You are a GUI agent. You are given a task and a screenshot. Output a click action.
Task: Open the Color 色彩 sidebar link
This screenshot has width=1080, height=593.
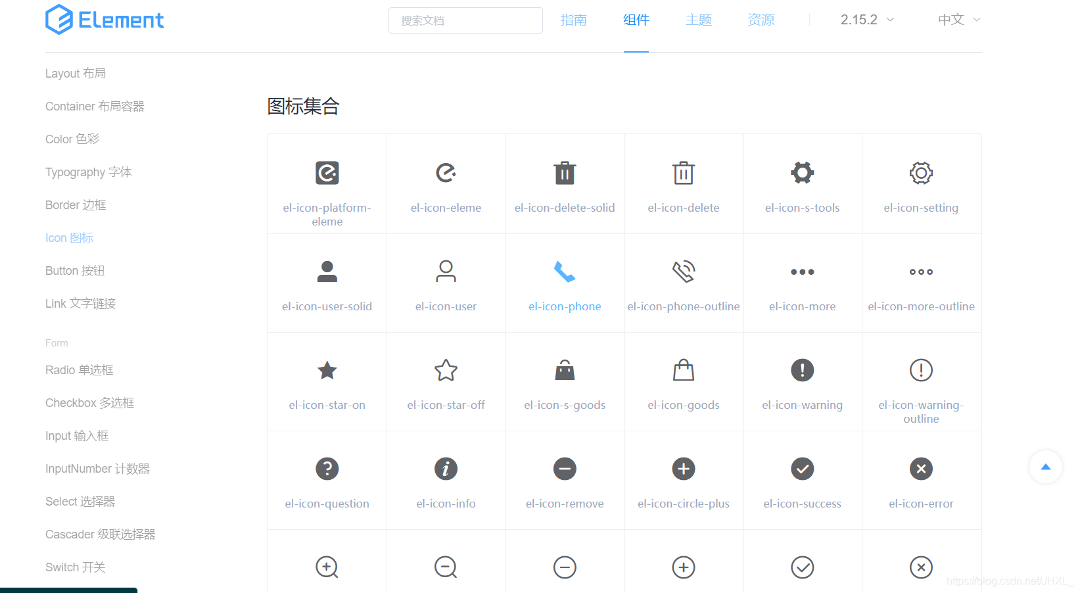(72, 139)
